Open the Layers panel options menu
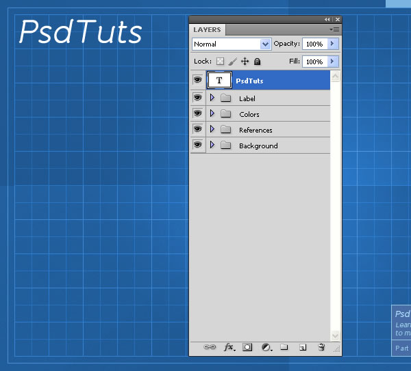The height and width of the screenshot is (371, 411). 334,30
